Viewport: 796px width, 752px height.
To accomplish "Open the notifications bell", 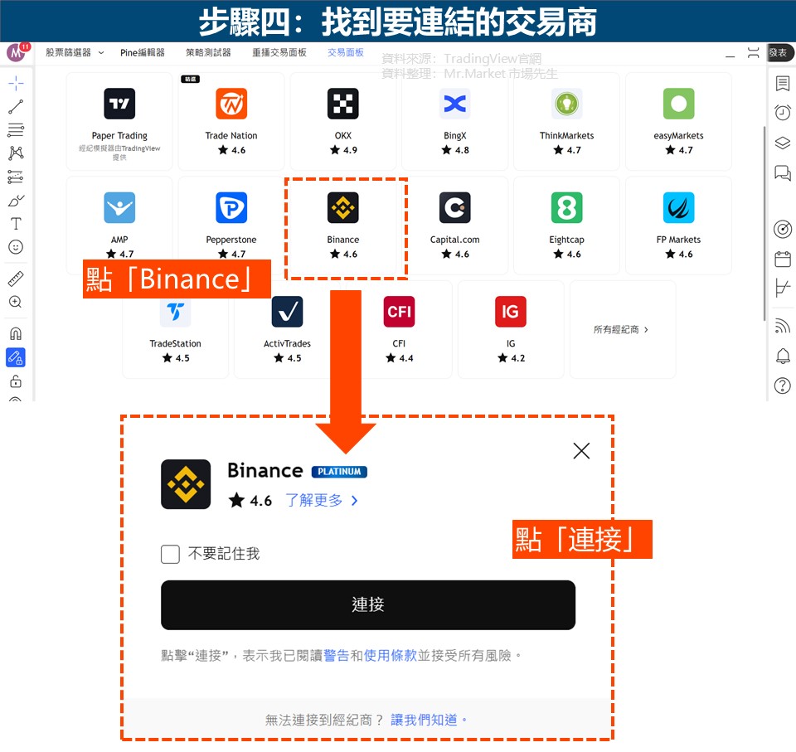I will (782, 356).
